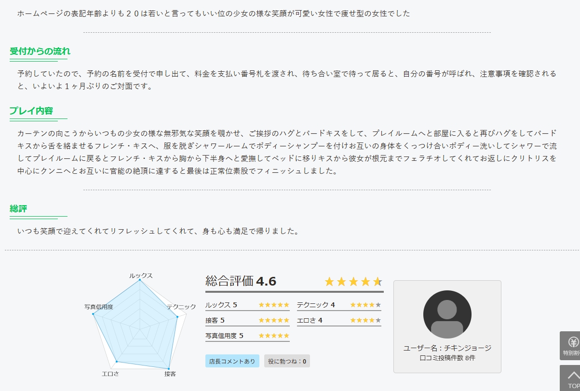Click the 写真信用度 label on the radar chart
The image size is (580, 391).
(98, 307)
